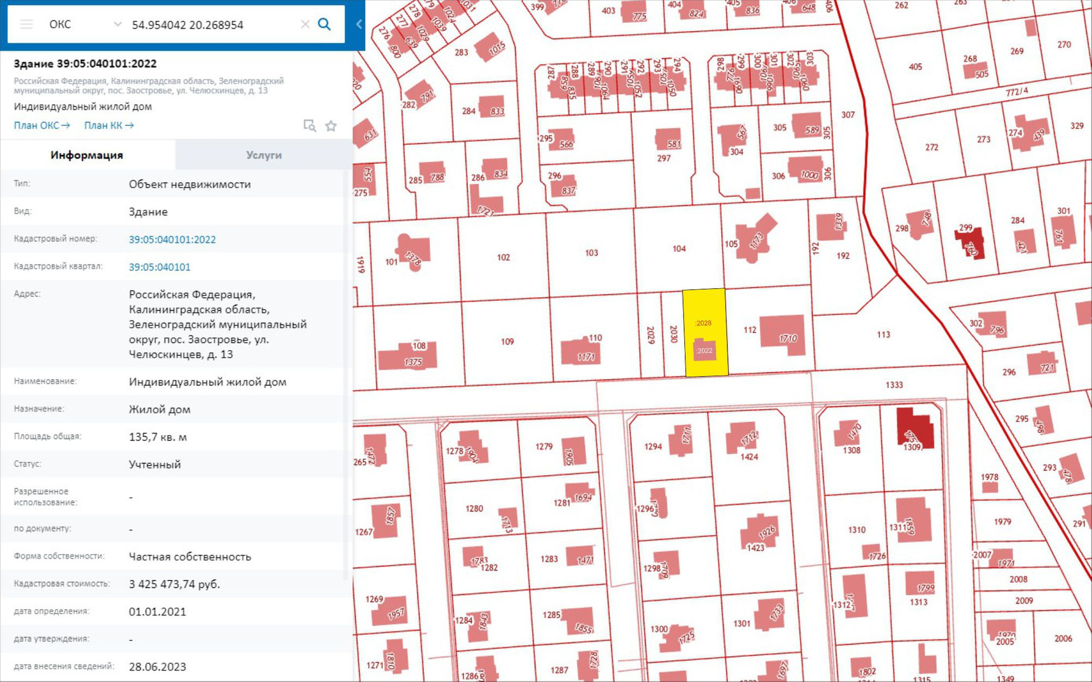Image resolution: width=1092 pixels, height=682 pixels.
Task: Open the ОКС search type dropdown
Action: 85,24
